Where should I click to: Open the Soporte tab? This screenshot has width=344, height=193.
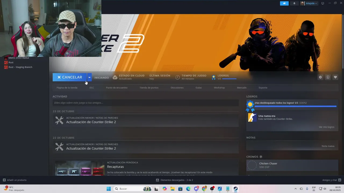[263, 88]
